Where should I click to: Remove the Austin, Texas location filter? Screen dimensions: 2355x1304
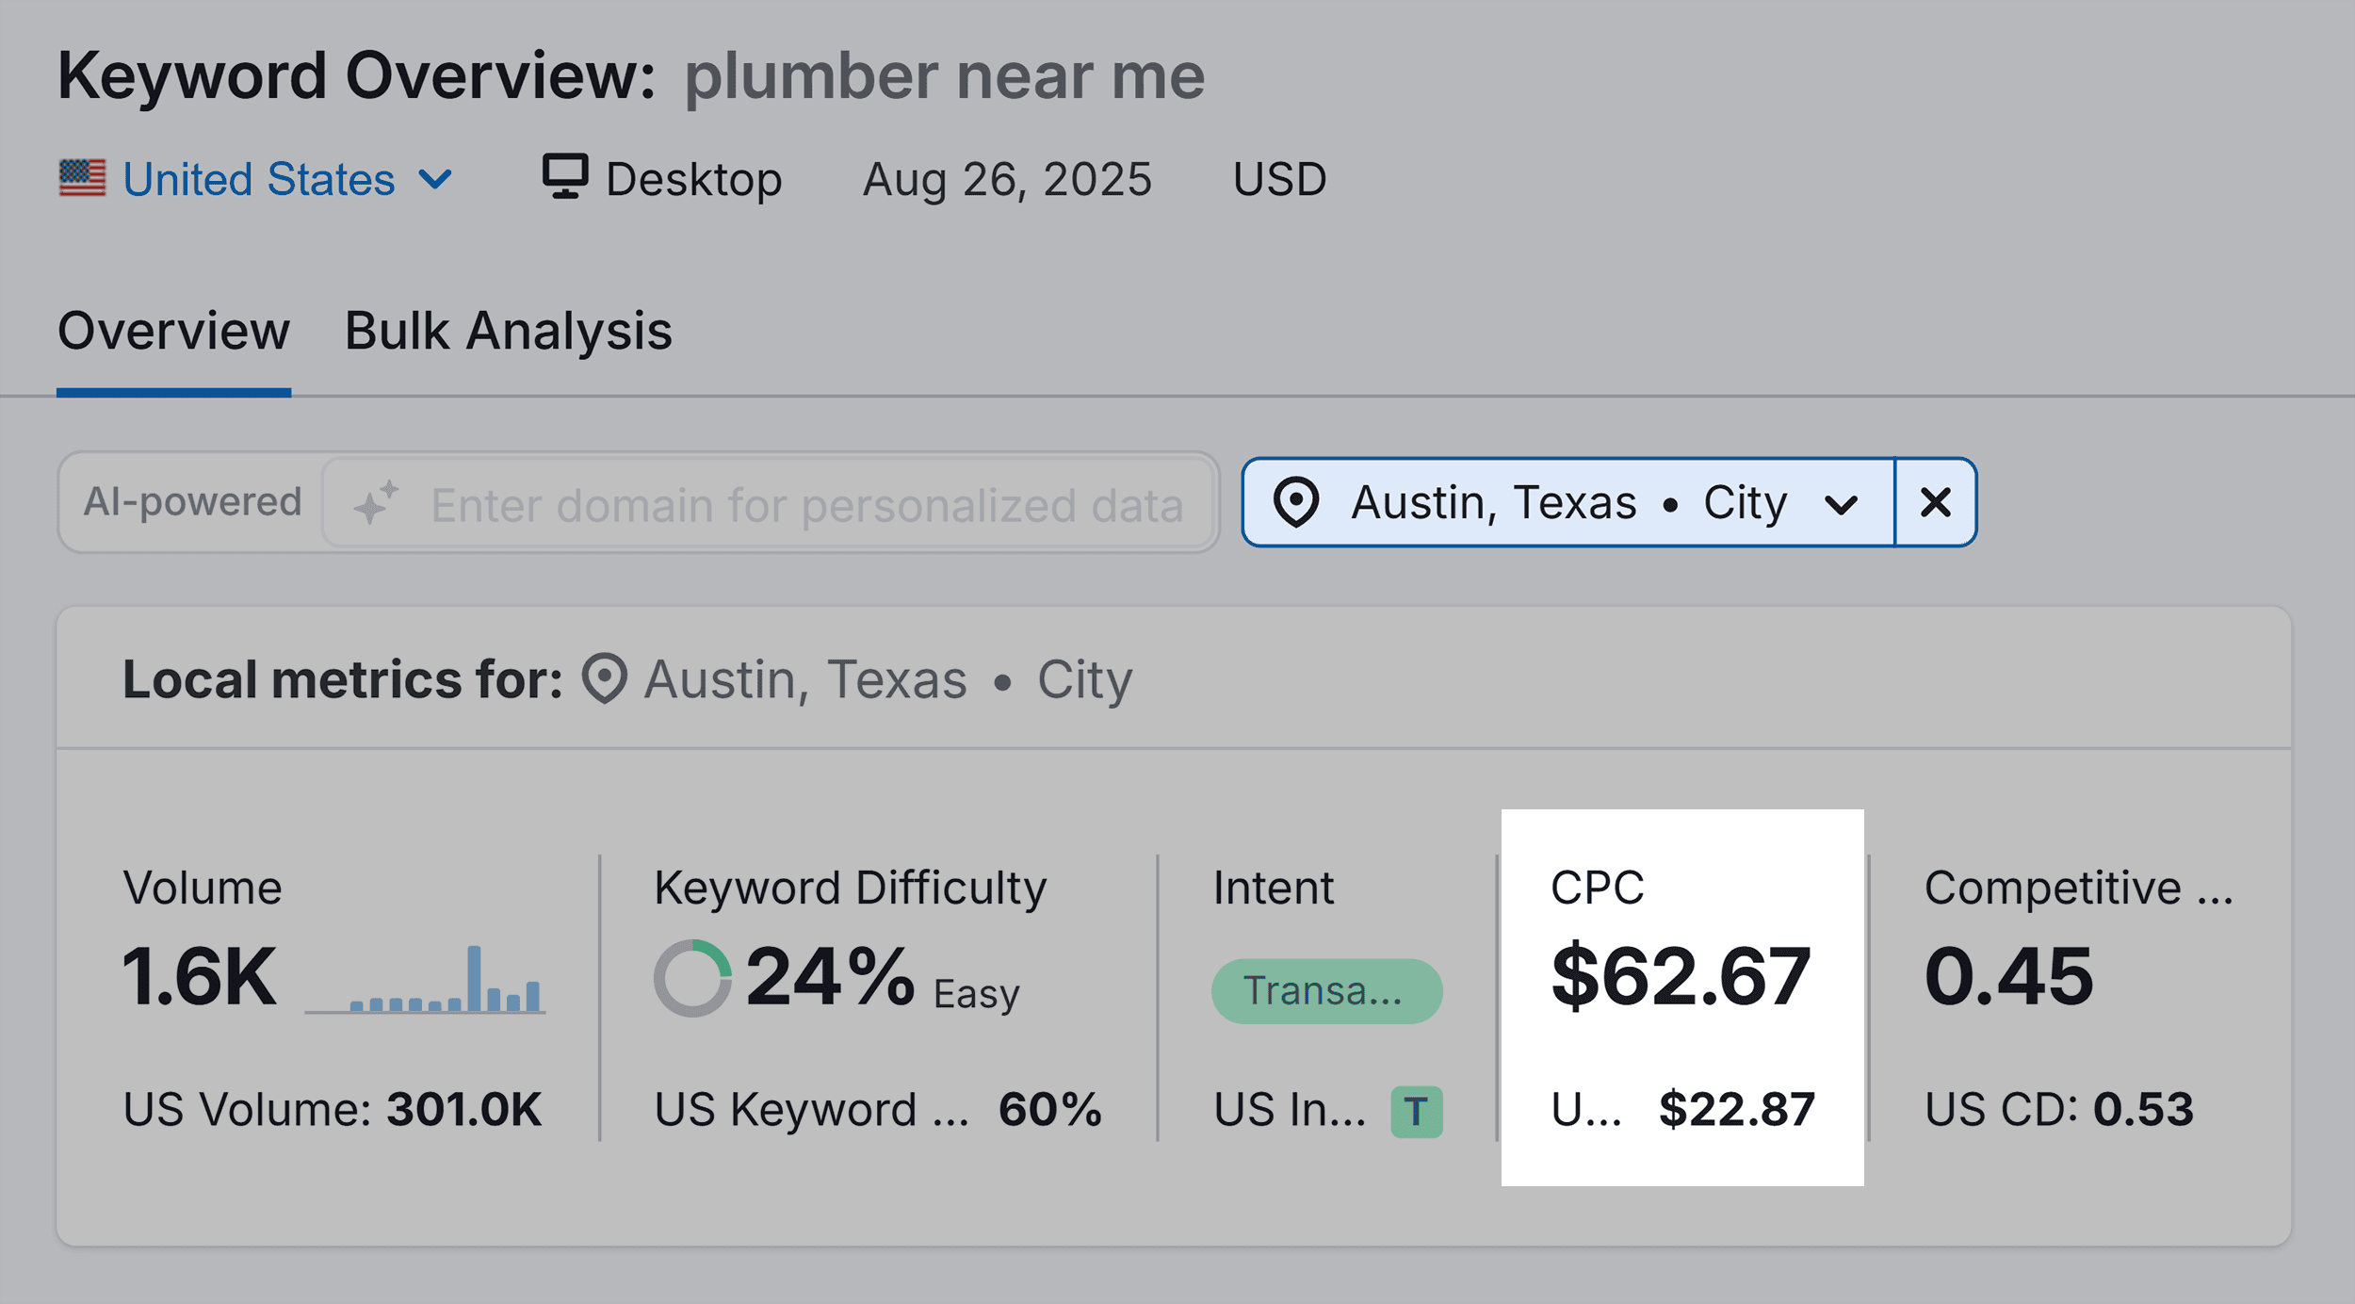point(1935,502)
